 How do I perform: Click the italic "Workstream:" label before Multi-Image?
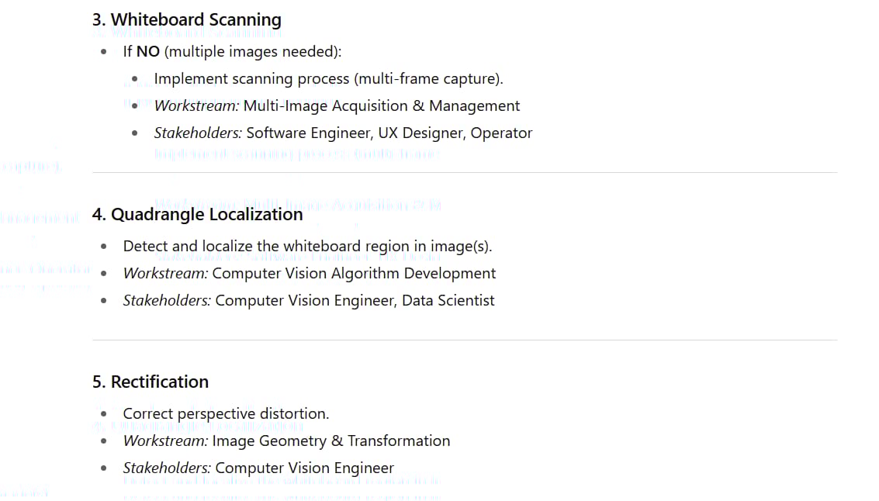point(196,106)
